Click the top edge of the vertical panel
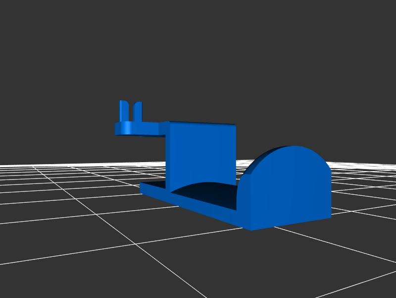 [x=203, y=122]
